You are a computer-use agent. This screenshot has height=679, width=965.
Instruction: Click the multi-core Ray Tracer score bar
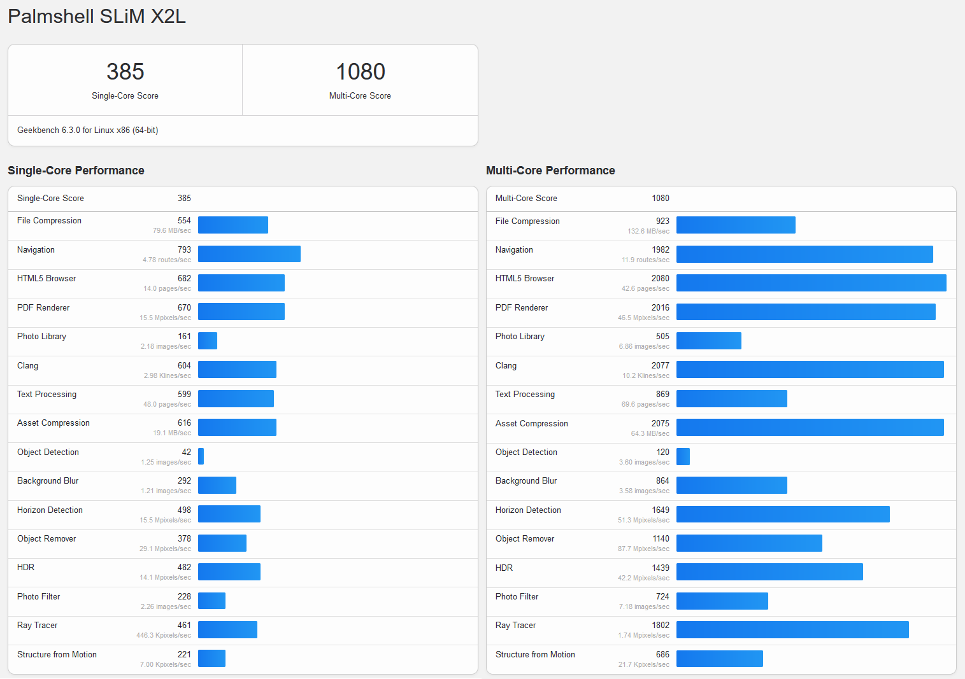[792, 629]
